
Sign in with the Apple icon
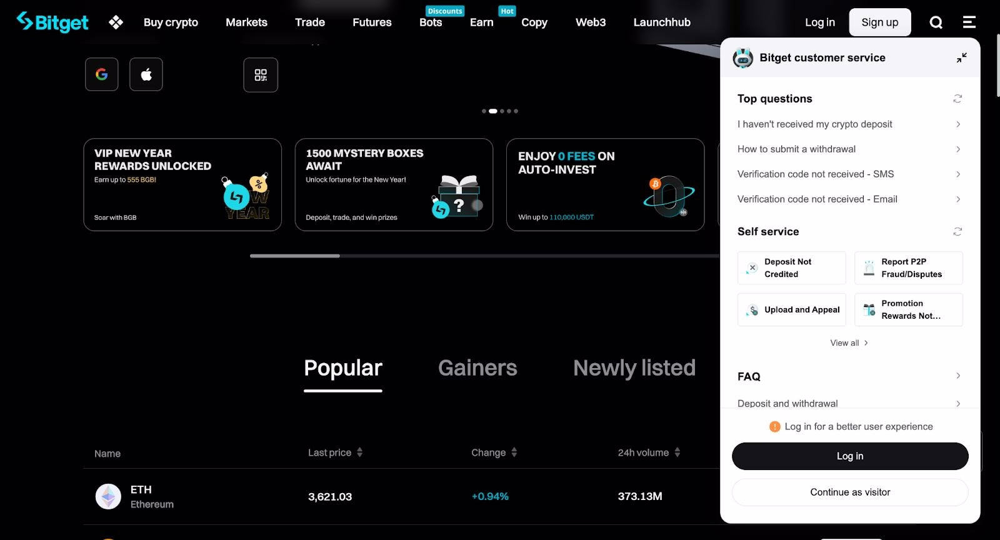(146, 74)
